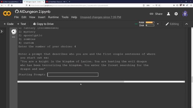Click the tracking protection shield icon
Screen dimensions: 193x108
pyautogui.click(x=27, y=5)
